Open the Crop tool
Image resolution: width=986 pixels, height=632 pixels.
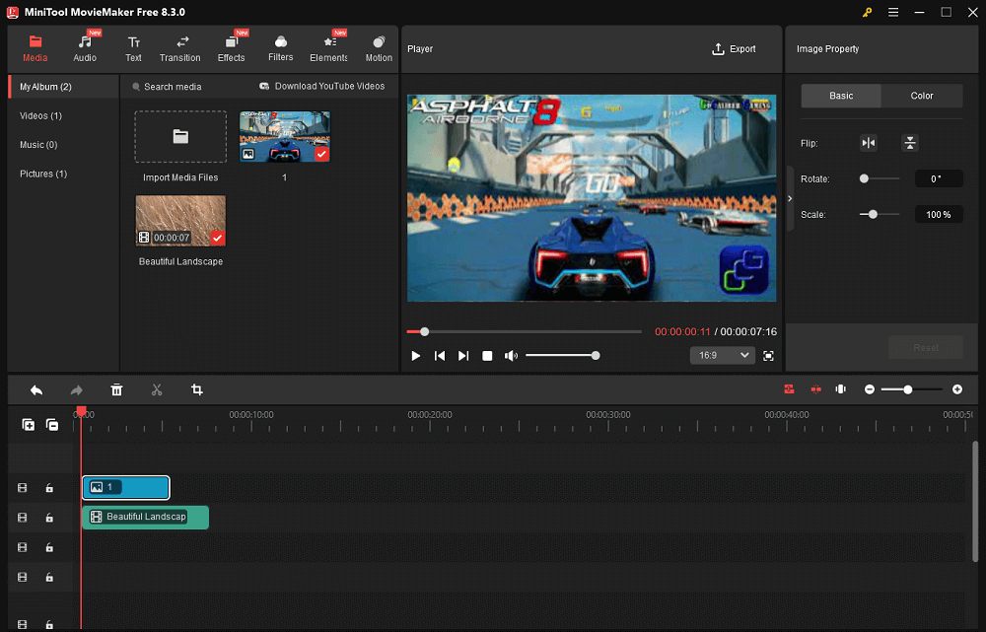(197, 389)
